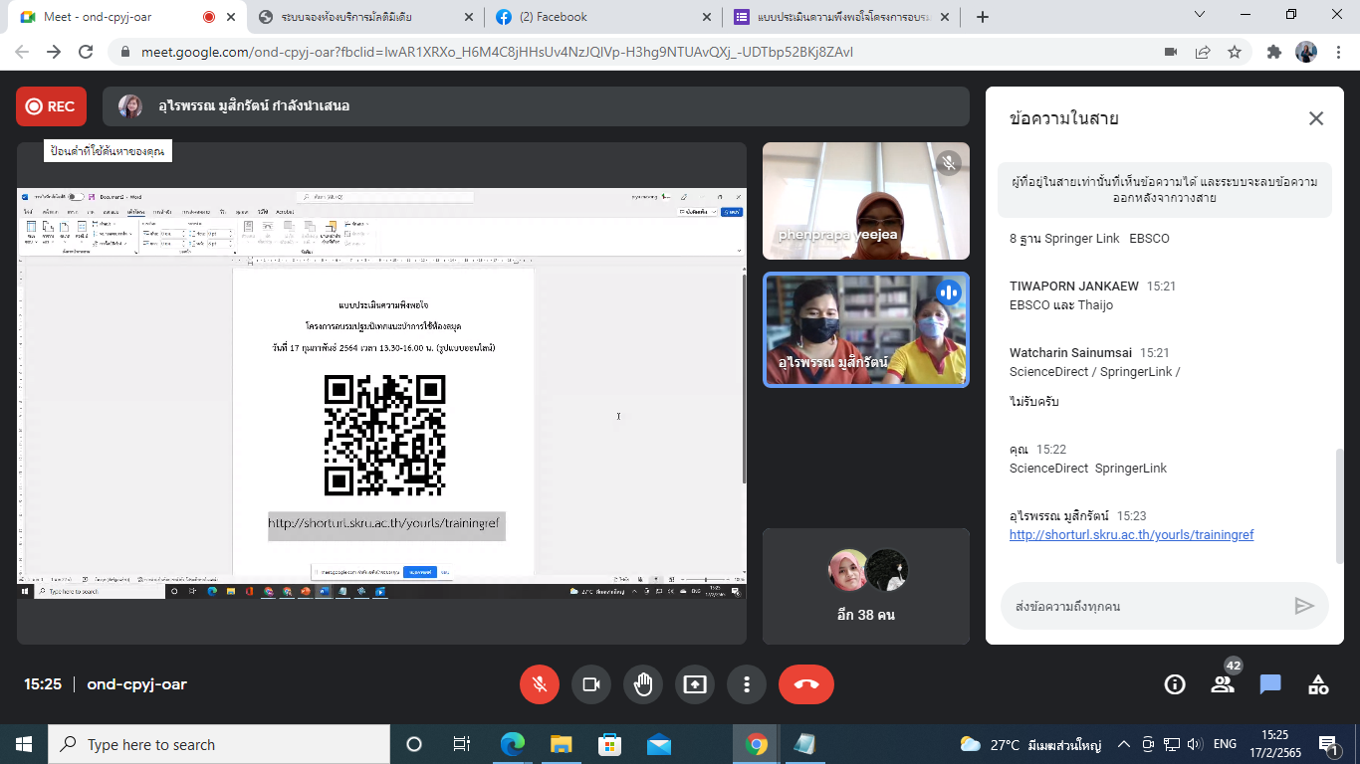Raise hand in the meeting
Image resolution: width=1360 pixels, height=764 pixels.
643,684
